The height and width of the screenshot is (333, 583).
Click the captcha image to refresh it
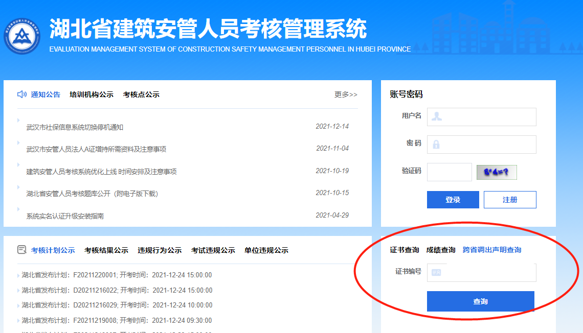click(x=496, y=172)
